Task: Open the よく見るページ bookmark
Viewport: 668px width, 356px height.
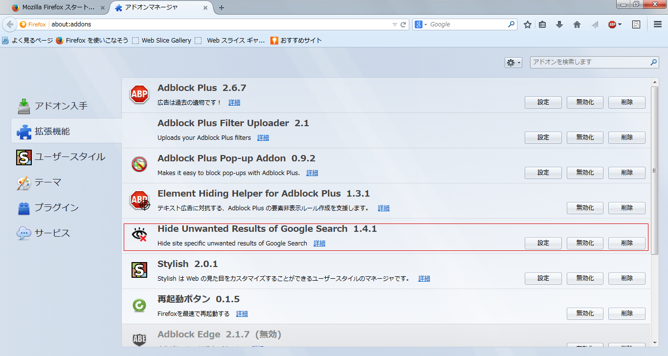Action: point(27,41)
